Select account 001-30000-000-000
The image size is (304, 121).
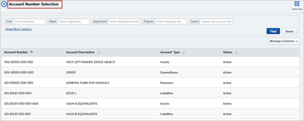[x=19, y=72]
